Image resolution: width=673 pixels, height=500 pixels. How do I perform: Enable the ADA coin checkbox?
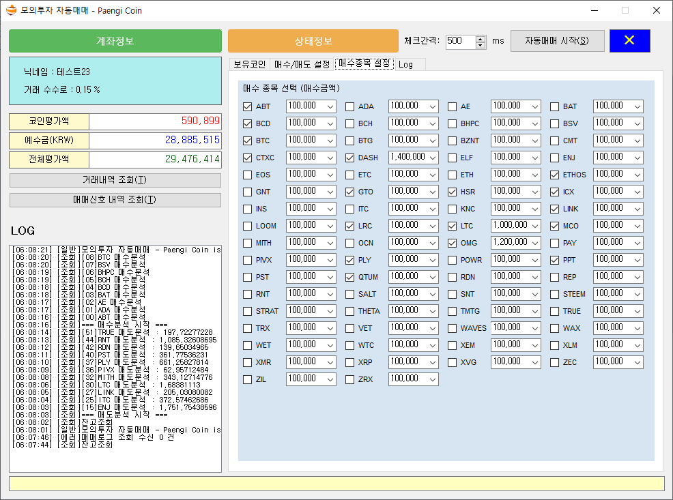pyautogui.click(x=349, y=106)
